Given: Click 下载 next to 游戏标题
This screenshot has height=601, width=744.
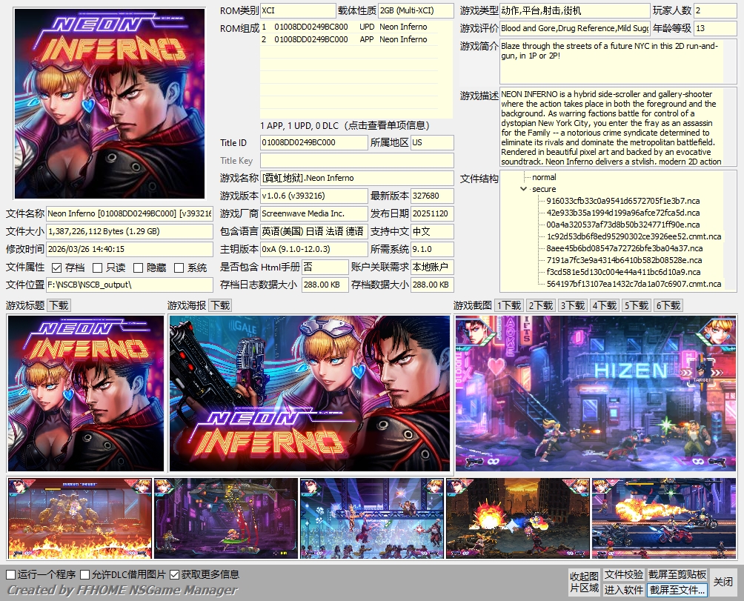Looking at the screenshot, I should (60, 305).
